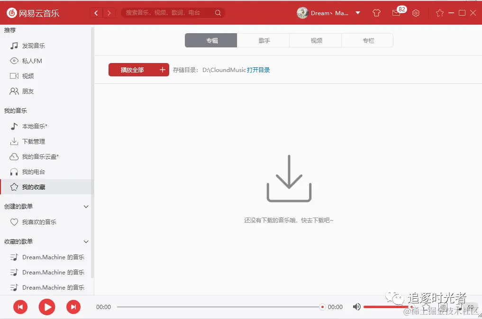Open the theme skin selector icon
Image resolution: width=482 pixels, height=319 pixels.
[x=376, y=13]
